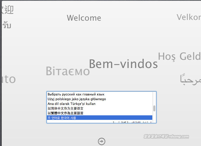The height and width of the screenshot is (146, 201).
Task: Click the "Velkom" greeting at top right
Action: tap(189, 17)
